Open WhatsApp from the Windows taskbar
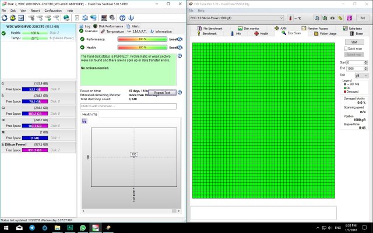This screenshot has height=233, width=373. (x=83, y=228)
